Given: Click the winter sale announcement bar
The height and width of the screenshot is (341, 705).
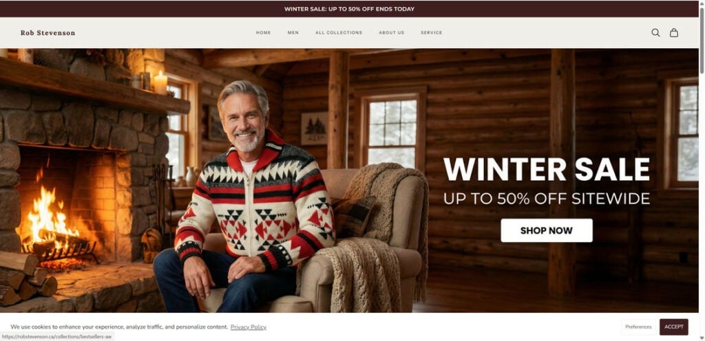Looking at the screenshot, I should tap(349, 9).
